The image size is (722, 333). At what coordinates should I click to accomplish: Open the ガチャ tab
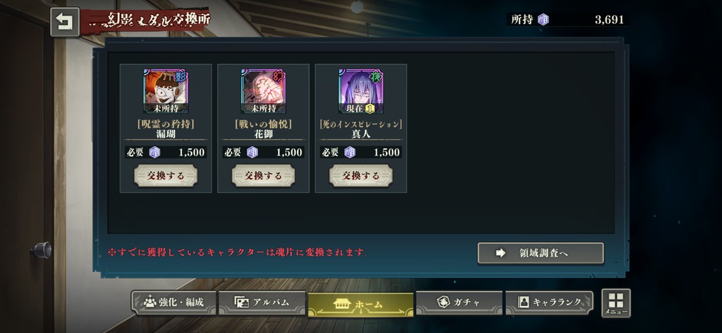point(458,303)
